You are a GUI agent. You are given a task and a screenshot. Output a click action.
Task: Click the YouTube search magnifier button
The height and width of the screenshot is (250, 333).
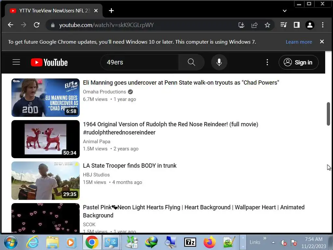pos(191,62)
